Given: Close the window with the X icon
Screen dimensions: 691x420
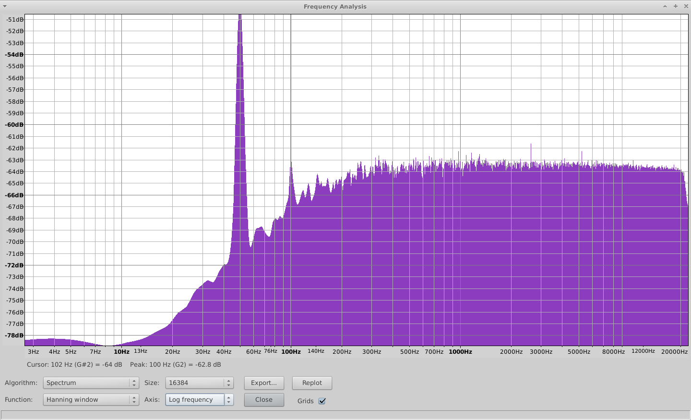Looking at the screenshot, I should (686, 6).
